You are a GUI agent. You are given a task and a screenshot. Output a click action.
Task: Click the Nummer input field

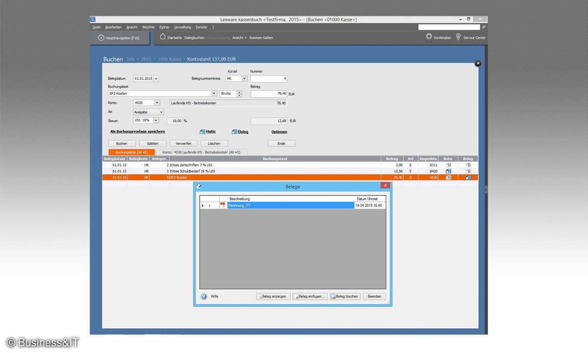(269, 78)
